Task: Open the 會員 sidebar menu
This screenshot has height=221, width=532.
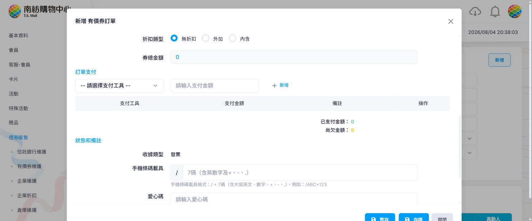Action: click(x=14, y=50)
